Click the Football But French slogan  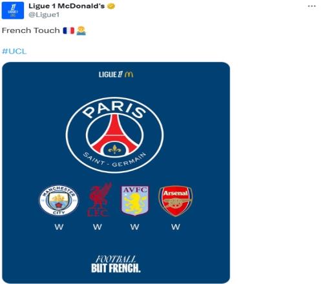(116, 264)
